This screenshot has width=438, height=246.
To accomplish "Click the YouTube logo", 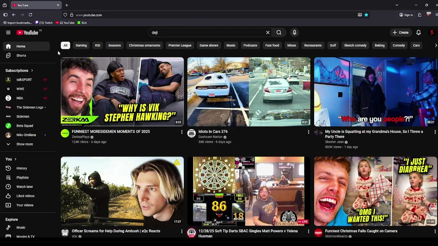I will point(27,32).
